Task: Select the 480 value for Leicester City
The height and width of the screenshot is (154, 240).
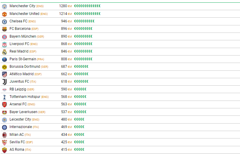Action: click(x=64, y=119)
